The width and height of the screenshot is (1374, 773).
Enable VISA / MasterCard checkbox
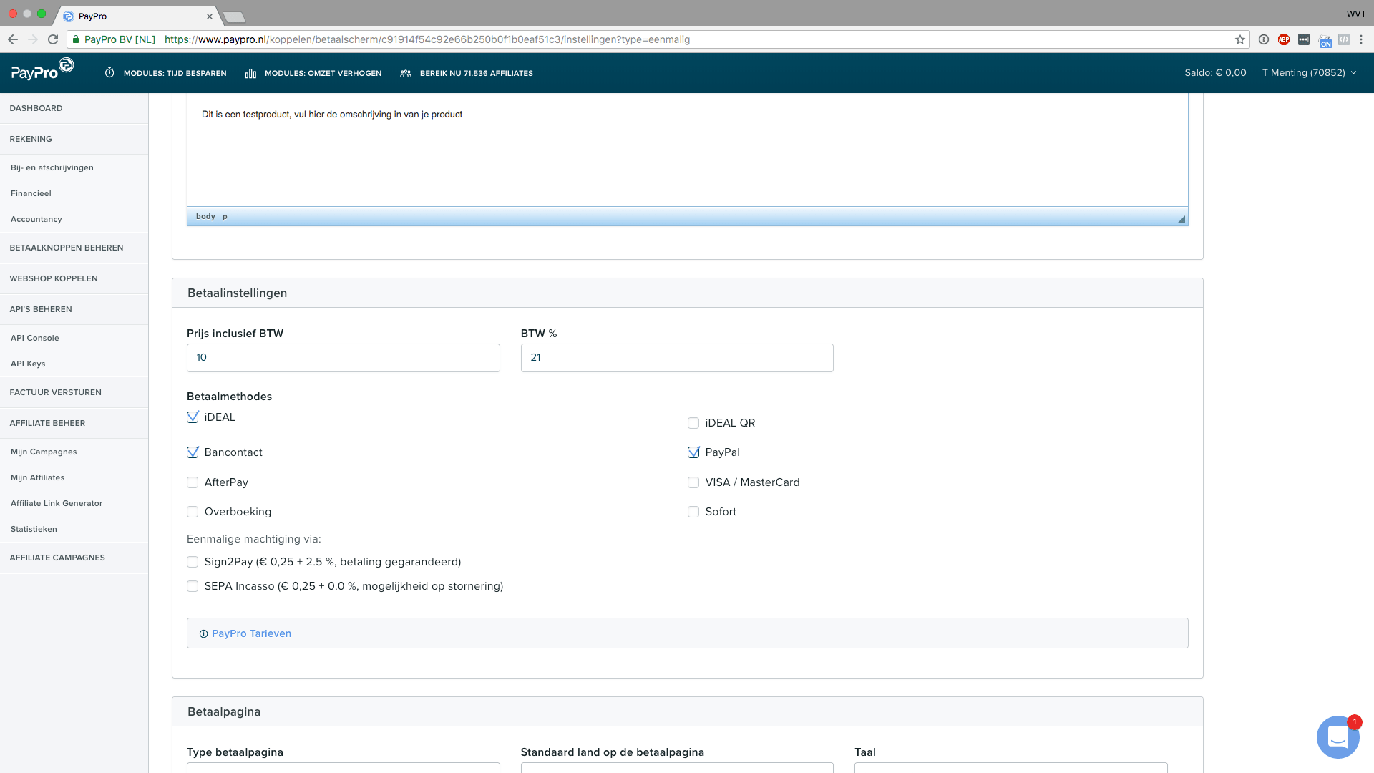click(x=693, y=482)
